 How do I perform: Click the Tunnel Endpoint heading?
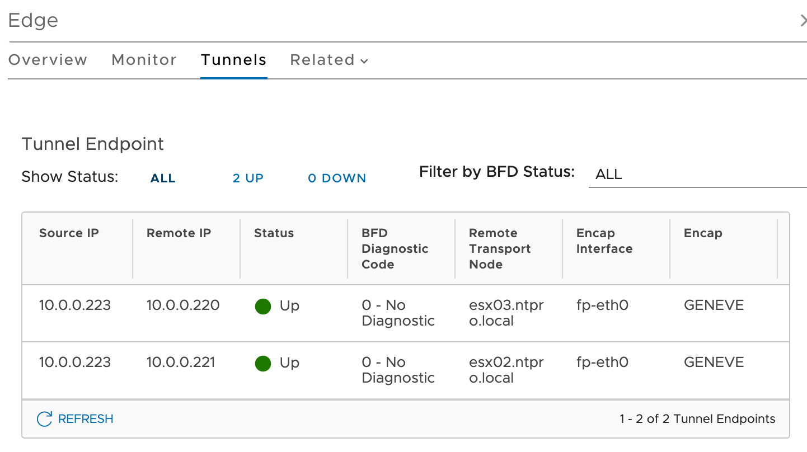coord(93,144)
